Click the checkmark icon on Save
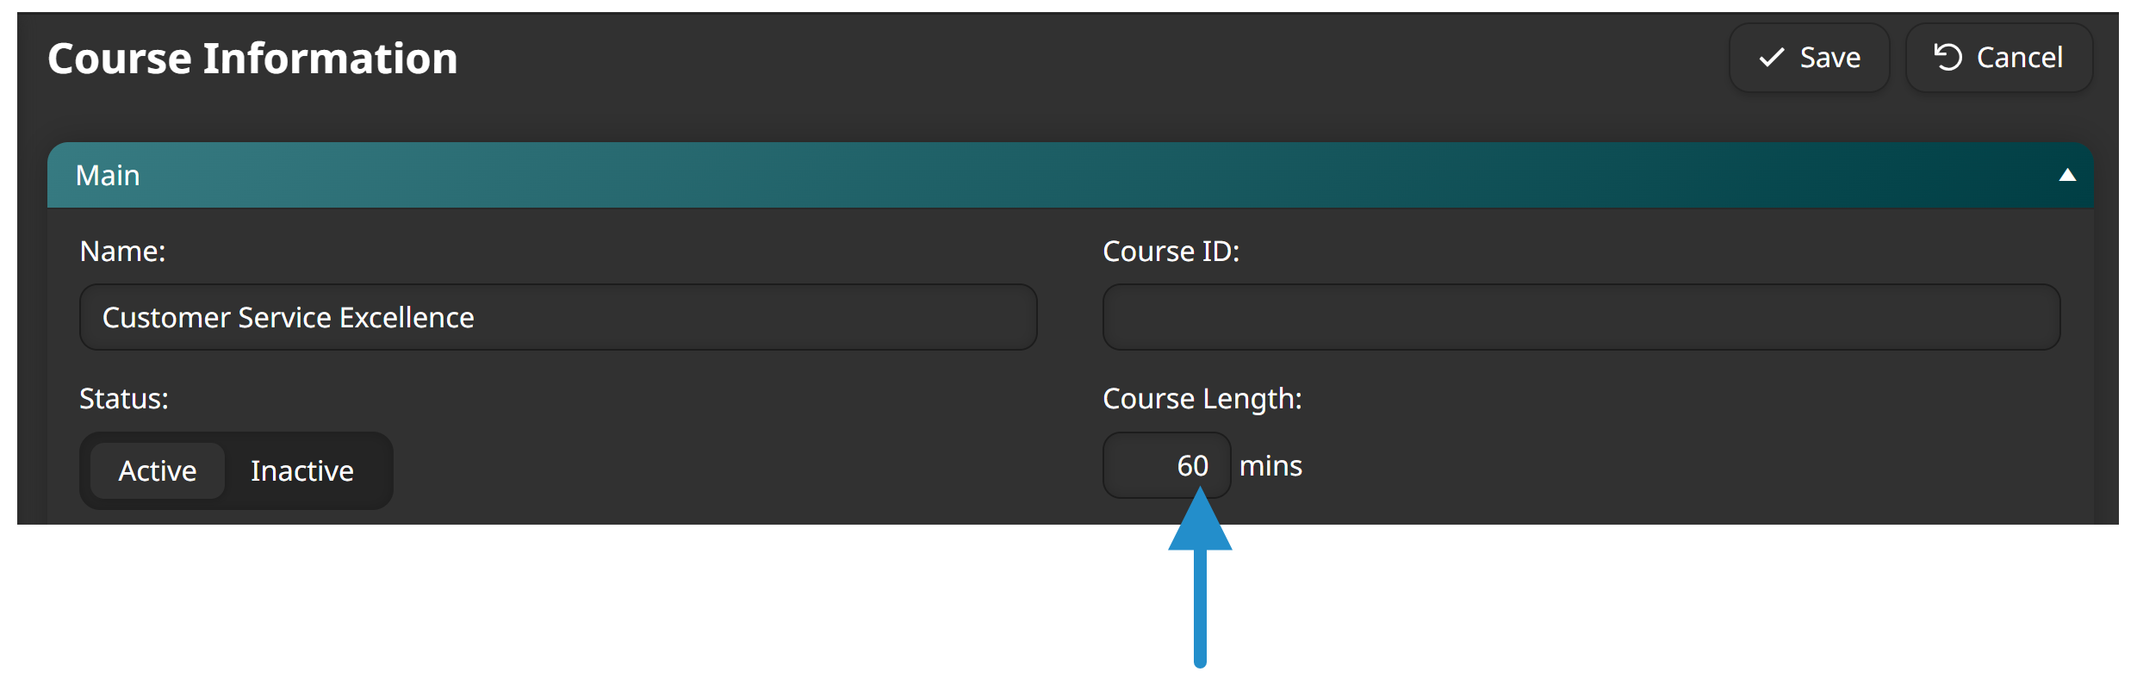This screenshot has height=678, width=2137. [x=1771, y=58]
